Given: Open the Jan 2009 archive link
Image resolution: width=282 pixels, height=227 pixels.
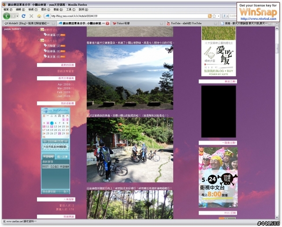Looking at the screenshot, I should coord(66,96).
